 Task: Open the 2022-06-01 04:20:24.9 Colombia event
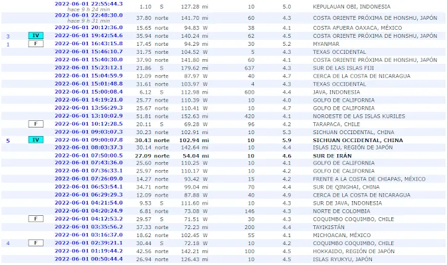point(88,211)
